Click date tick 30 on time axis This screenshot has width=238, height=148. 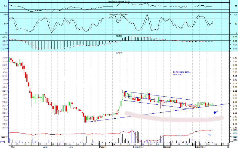[194, 144]
